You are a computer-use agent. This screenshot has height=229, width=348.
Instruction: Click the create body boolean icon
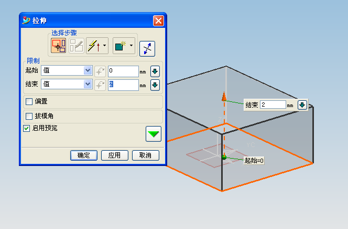coord(121,46)
